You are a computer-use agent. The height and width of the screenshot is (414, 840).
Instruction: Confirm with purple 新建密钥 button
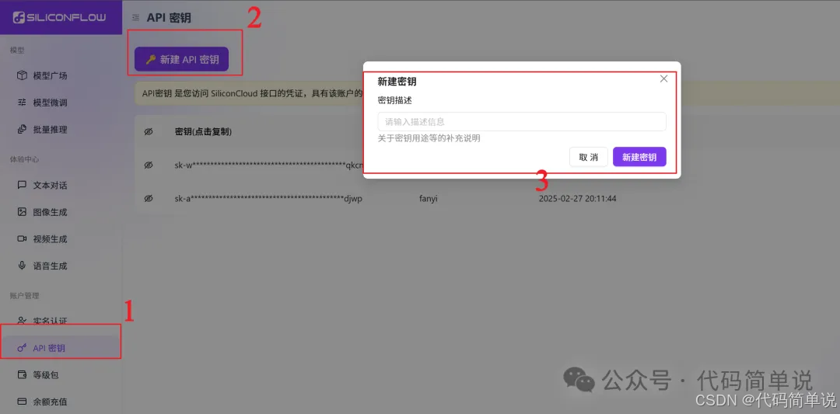tap(639, 157)
